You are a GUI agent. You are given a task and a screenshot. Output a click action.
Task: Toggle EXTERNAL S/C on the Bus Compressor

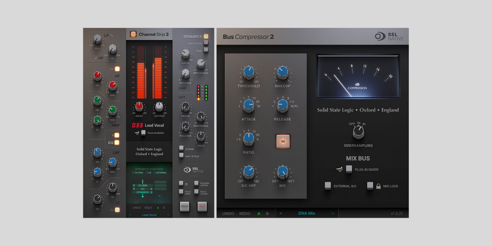(x=328, y=185)
